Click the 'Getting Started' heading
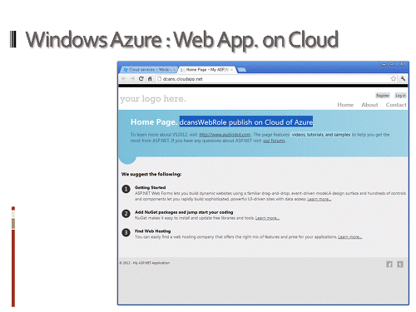The width and height of the screenshot is (416, 312). (151, 187)
